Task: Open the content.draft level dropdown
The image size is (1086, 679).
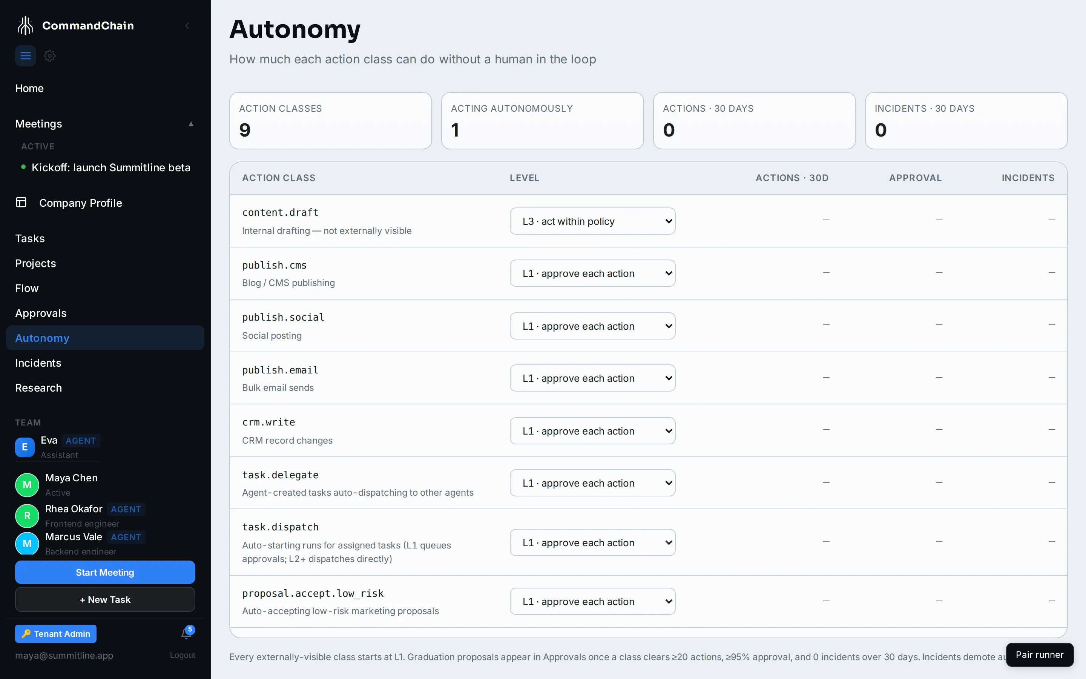Action: point(592,221)
